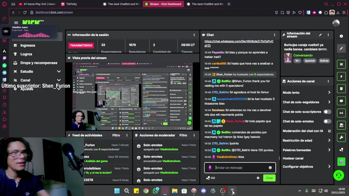Go back to the previous page
The image size is (349, 196).
coord(13,13)
